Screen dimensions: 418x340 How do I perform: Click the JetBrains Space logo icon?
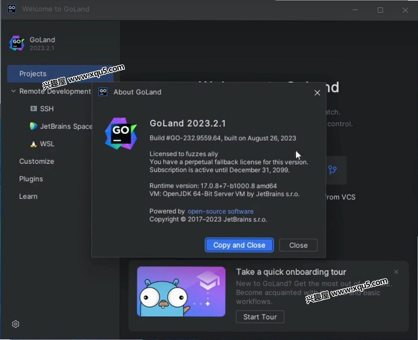tap(33, 126)
